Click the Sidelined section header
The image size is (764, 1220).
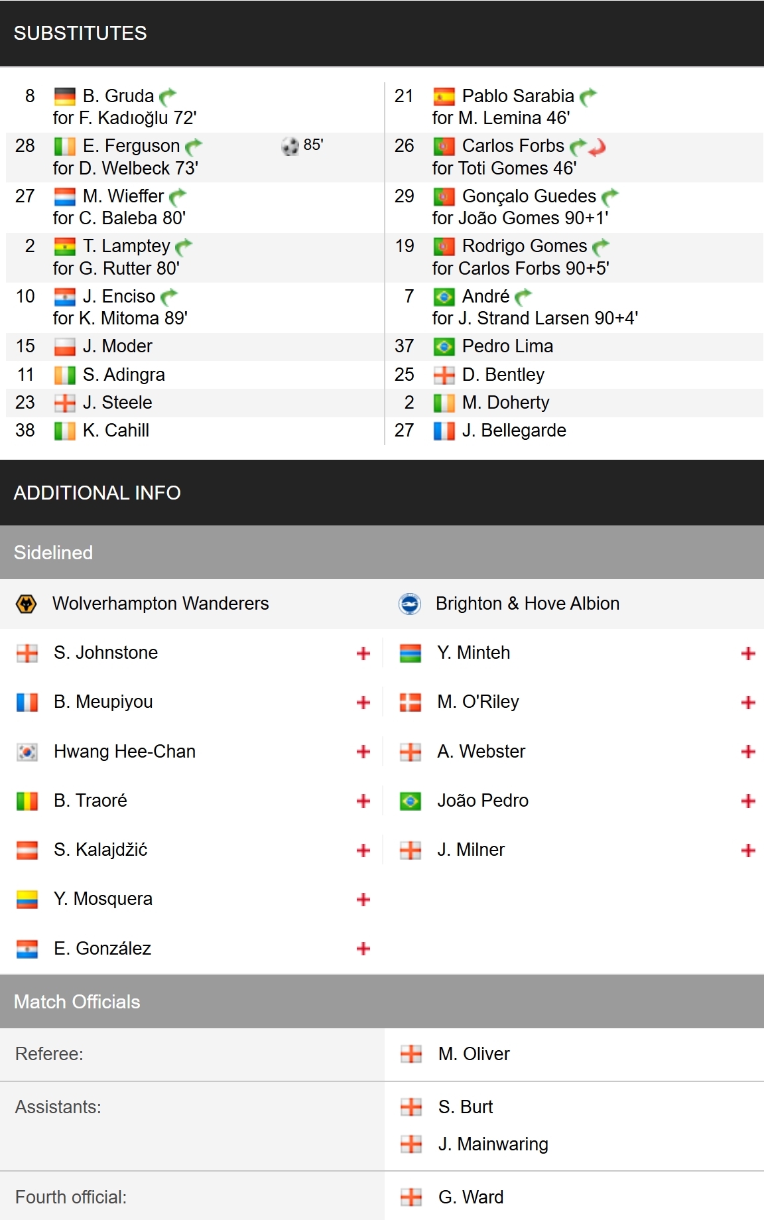(x=382, y=553)
